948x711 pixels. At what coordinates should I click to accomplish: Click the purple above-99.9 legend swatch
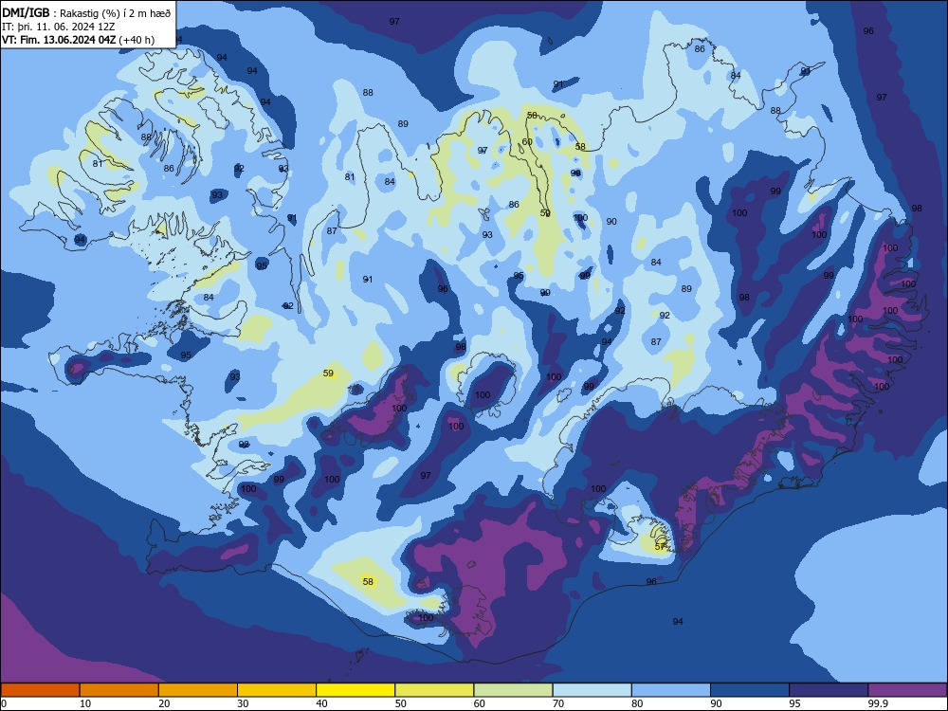(907, 690)
